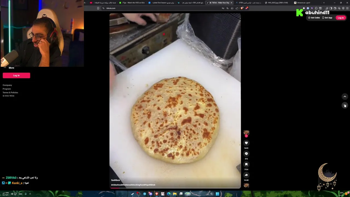Go to next video with down arrow

[x=345, y=105]
